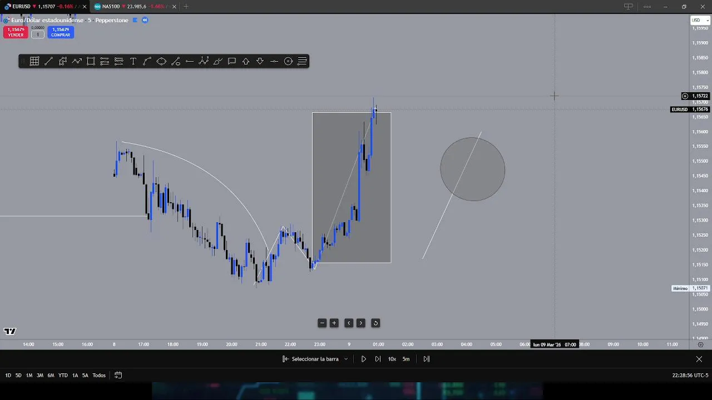Click the gray circle drawing on the chart
This screenshot has height=400, width=712.
coord(473,169)
